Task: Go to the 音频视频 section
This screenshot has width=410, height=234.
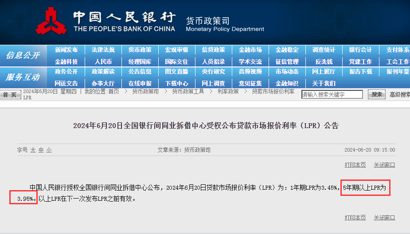Action: point(250,71)
